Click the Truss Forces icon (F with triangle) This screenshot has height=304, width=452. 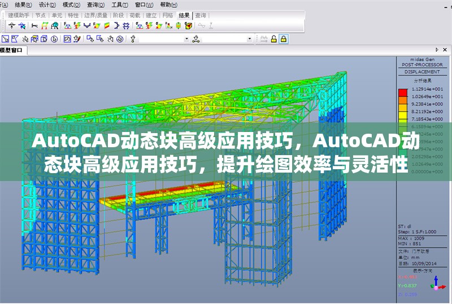click(67, 25)
